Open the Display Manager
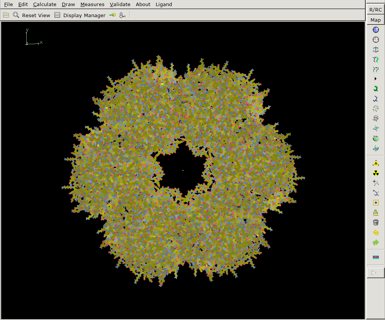385x320 pixels. coord(80,15)
